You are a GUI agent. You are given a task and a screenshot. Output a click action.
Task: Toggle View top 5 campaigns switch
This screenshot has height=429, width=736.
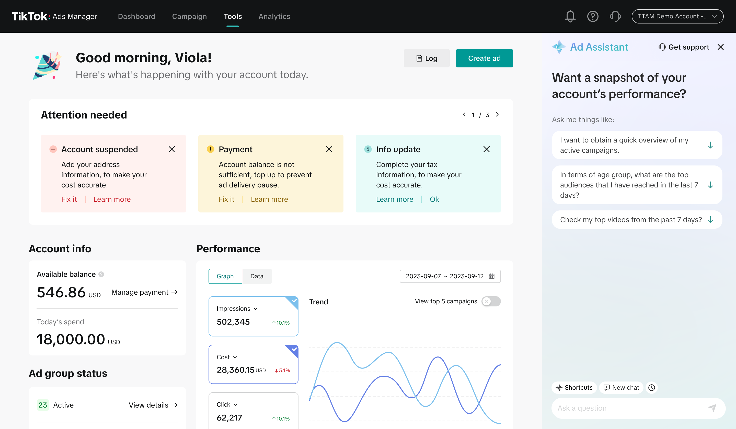pos(491,301)
